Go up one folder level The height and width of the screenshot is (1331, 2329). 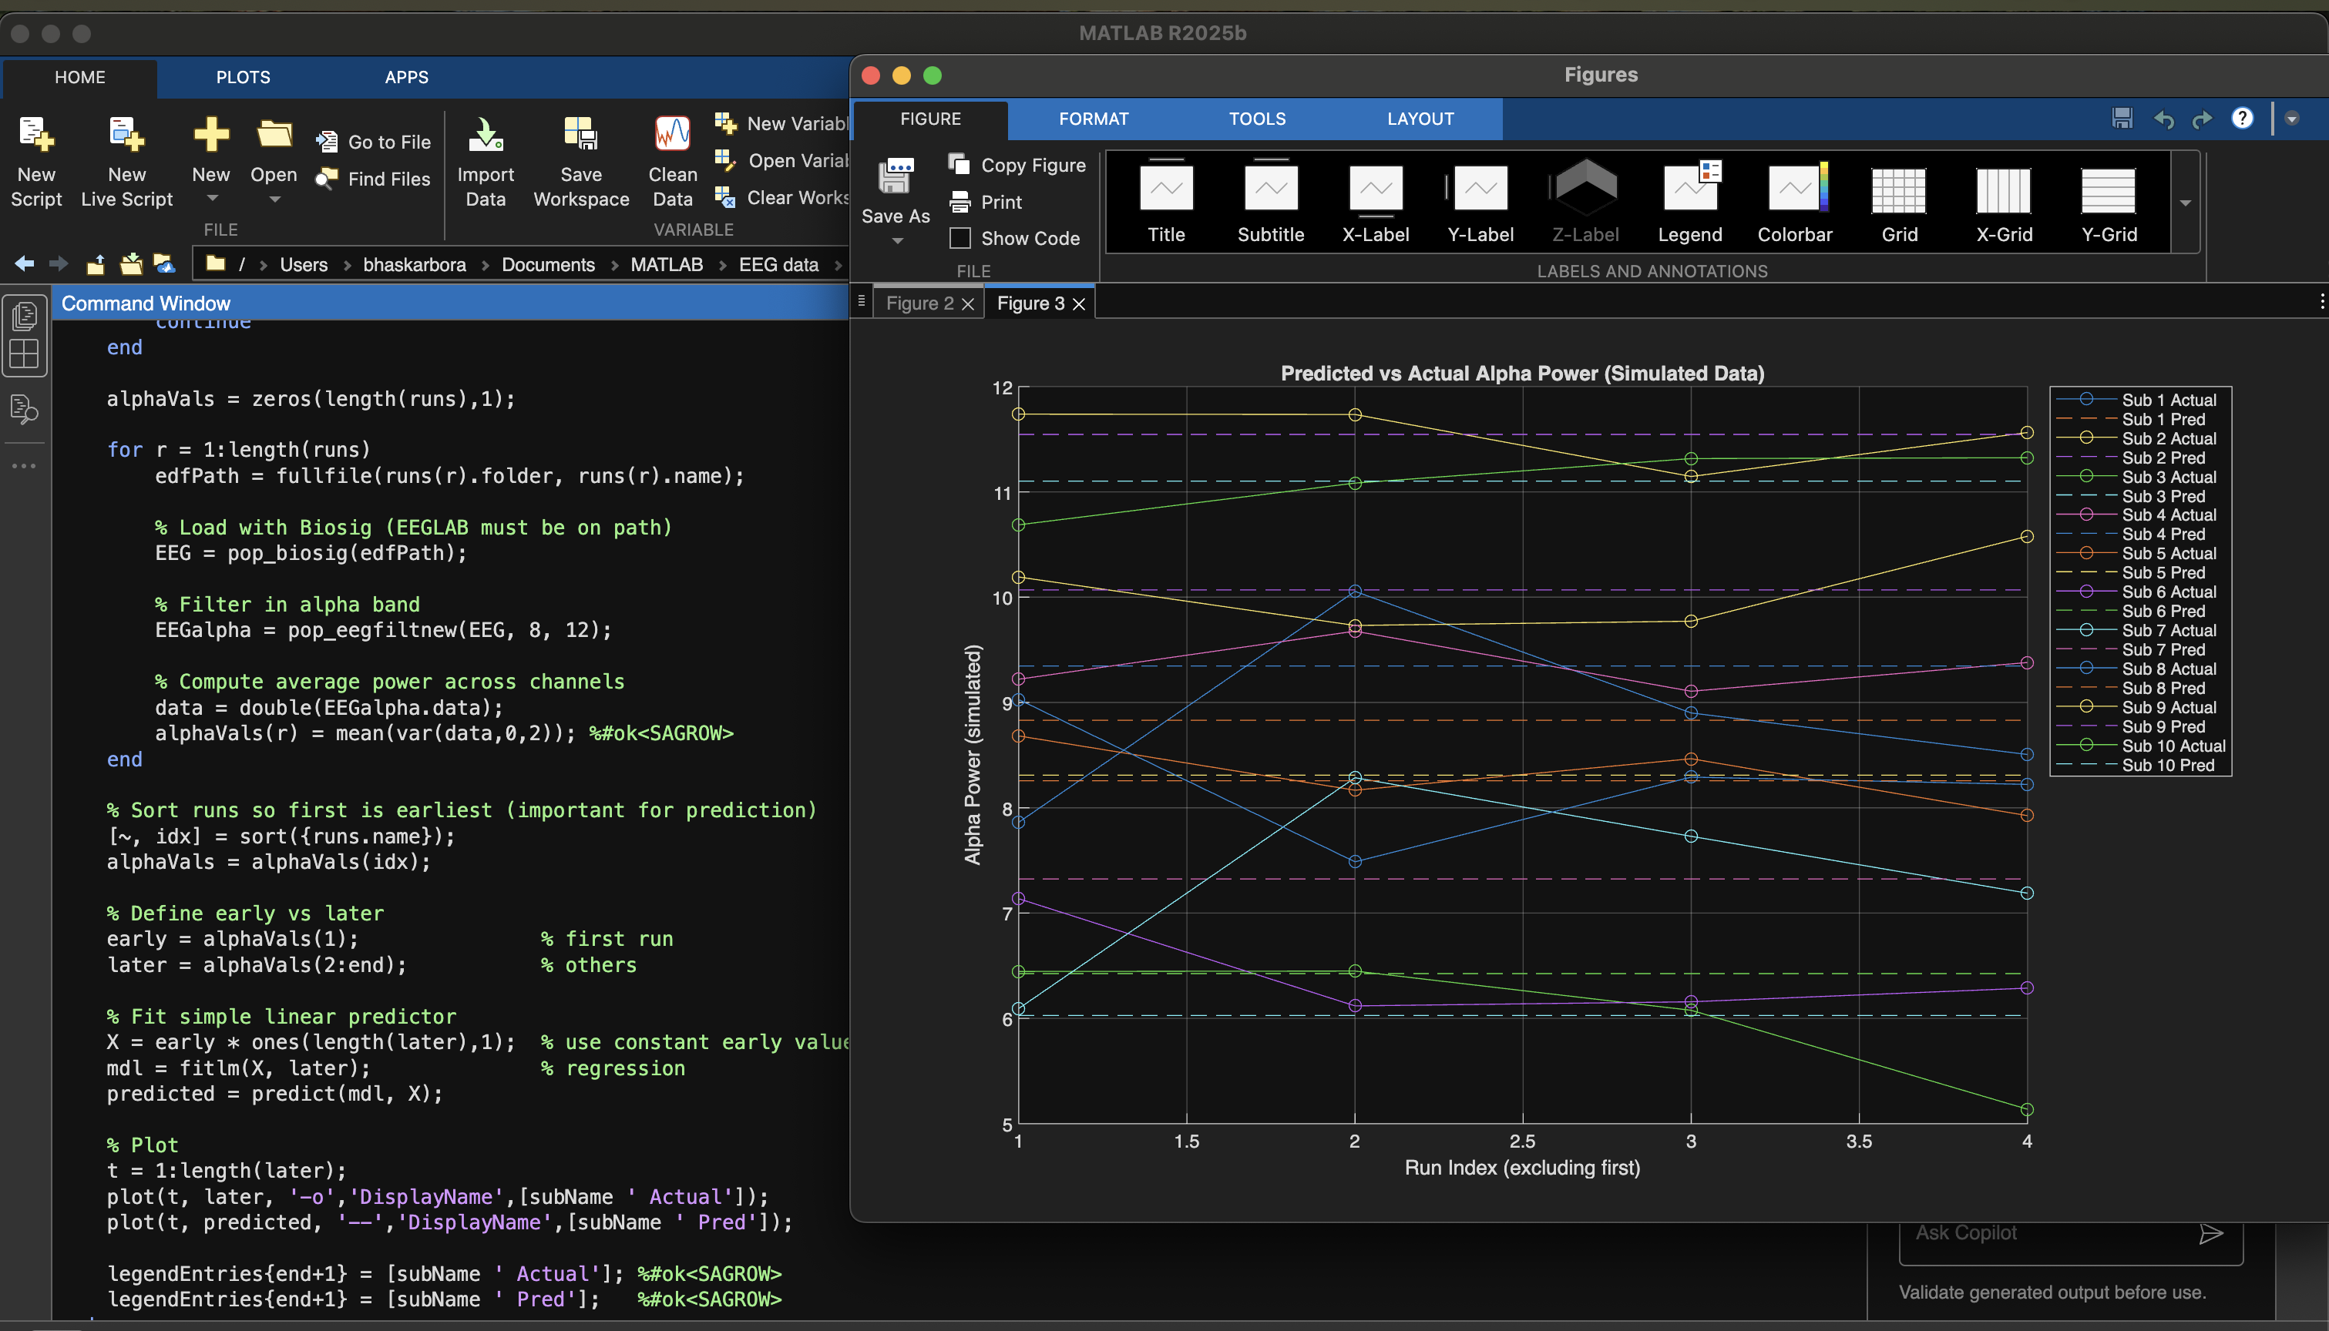pos(95,264)
